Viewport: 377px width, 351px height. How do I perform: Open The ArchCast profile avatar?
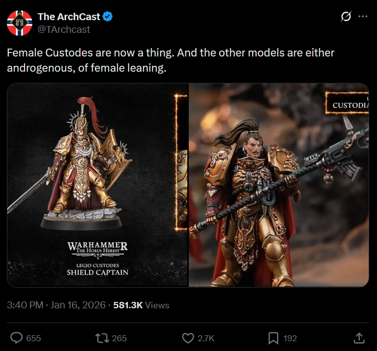coord(20,23)
